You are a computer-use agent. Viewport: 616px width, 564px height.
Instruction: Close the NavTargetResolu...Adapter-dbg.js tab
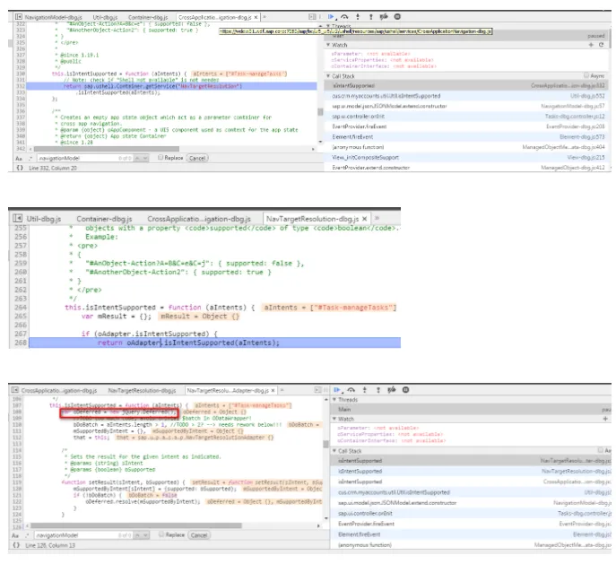(x=273, y=390)
